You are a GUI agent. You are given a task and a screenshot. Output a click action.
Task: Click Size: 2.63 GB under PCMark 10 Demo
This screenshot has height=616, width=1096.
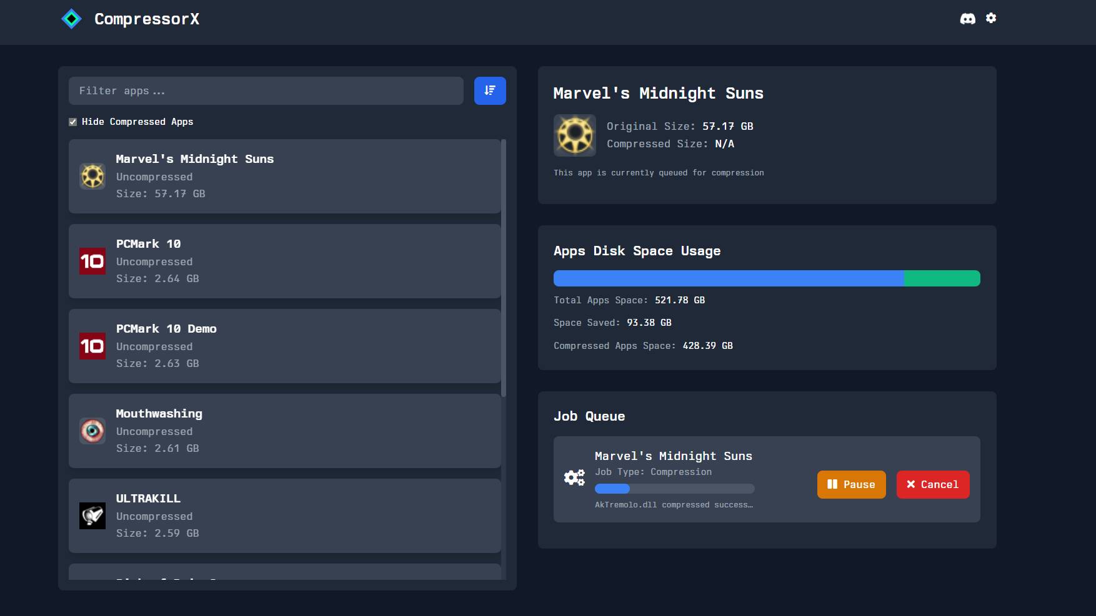pyautogui.click(x=157, y=363)
